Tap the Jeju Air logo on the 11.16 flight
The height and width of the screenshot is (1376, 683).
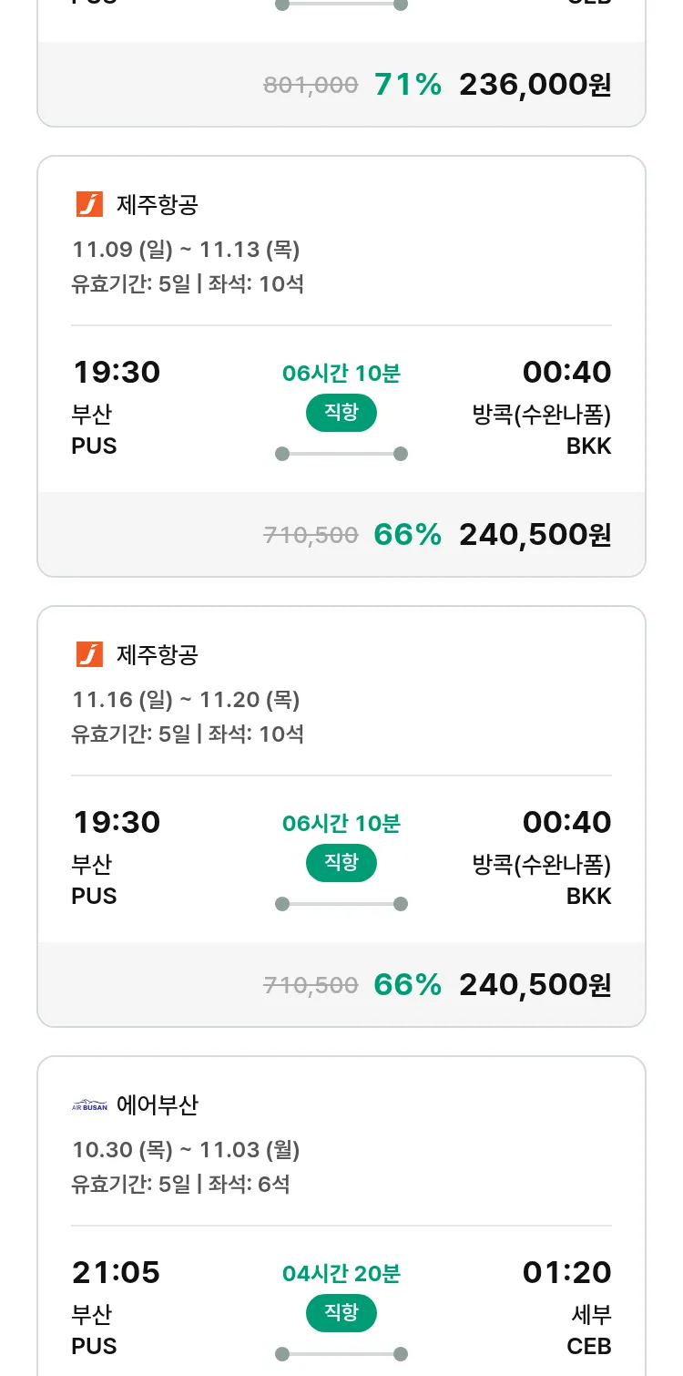pos(89,654)
